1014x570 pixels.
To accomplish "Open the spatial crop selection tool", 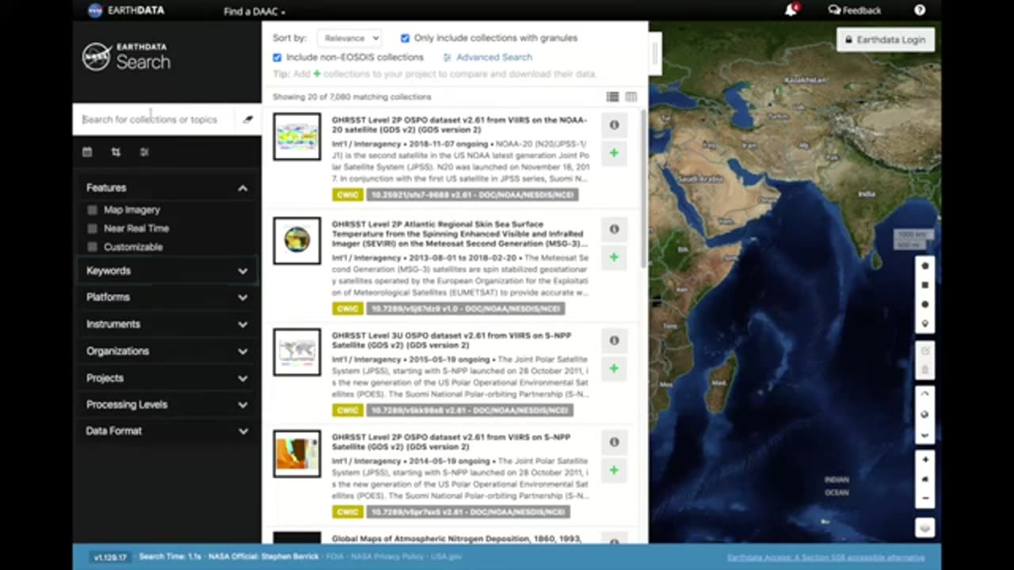I will (116, 152).
